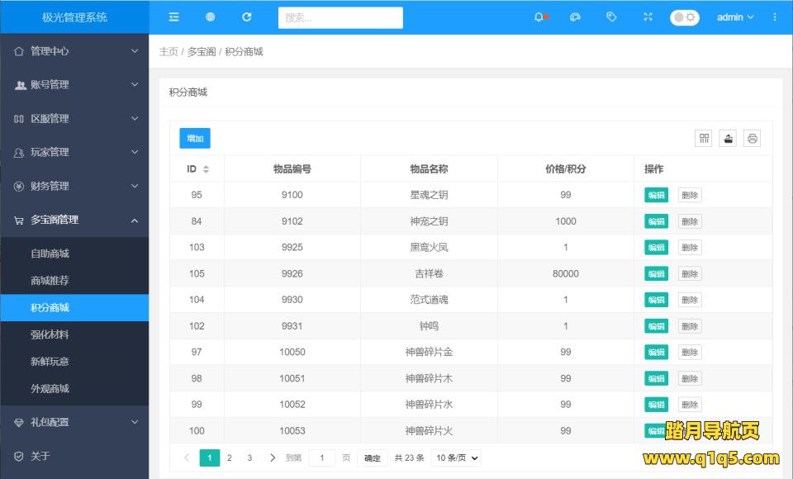Open column display settings grid icon
This screenshot has height=479, width=793.
[703, 138]
